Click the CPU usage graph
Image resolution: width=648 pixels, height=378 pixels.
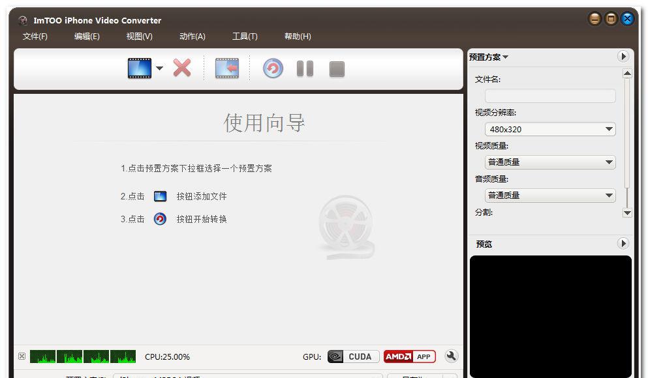(83, 356)
